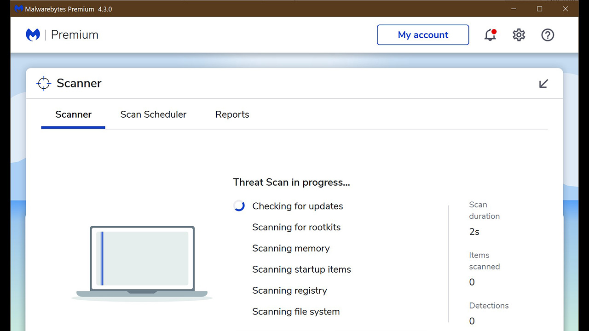Viewport: 589px width, 331px height.
Task: Click the laptop scan illustration
Action: 142,263
